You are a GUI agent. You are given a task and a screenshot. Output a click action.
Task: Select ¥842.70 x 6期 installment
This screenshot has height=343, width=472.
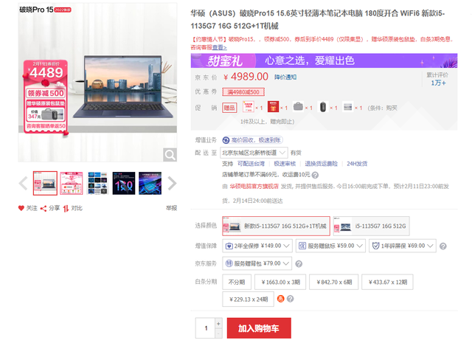334,283
